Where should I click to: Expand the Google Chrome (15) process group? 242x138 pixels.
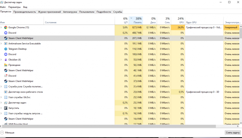[x=1, y=27]
